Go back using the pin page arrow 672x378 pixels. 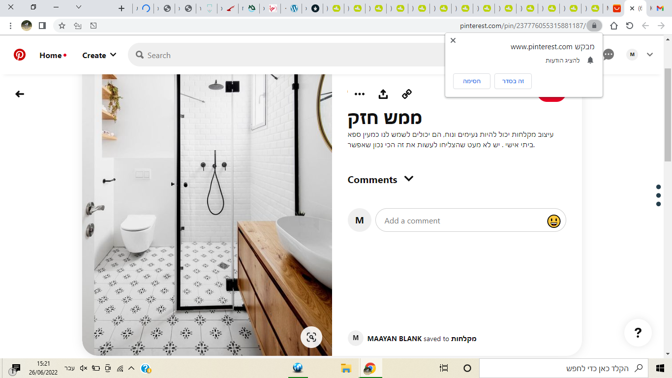(19, 94)
